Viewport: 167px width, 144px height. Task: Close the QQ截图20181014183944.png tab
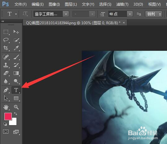click(124, 23)
